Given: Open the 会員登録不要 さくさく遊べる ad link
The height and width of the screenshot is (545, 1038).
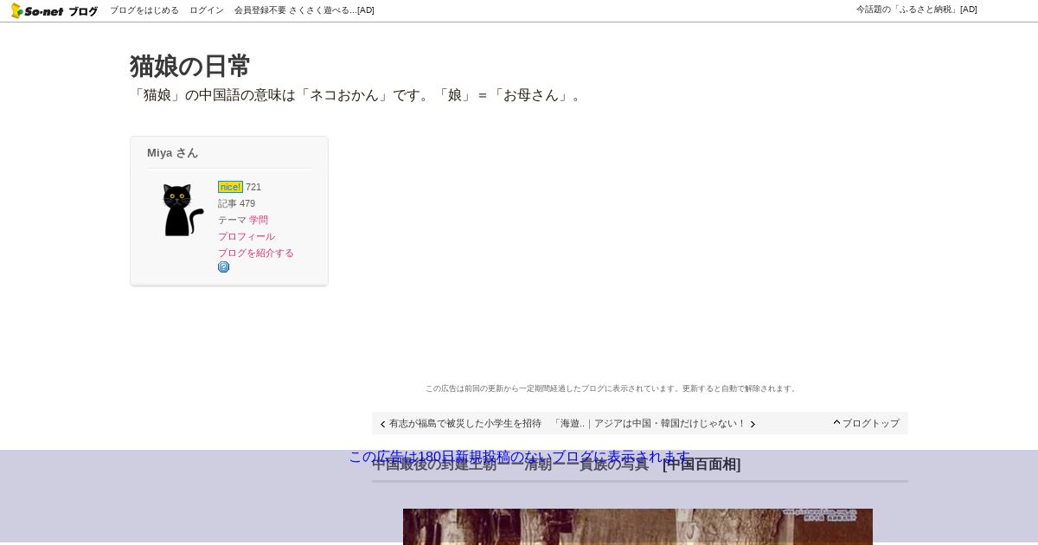Looking at the screenshot, I should pos(304,10).
